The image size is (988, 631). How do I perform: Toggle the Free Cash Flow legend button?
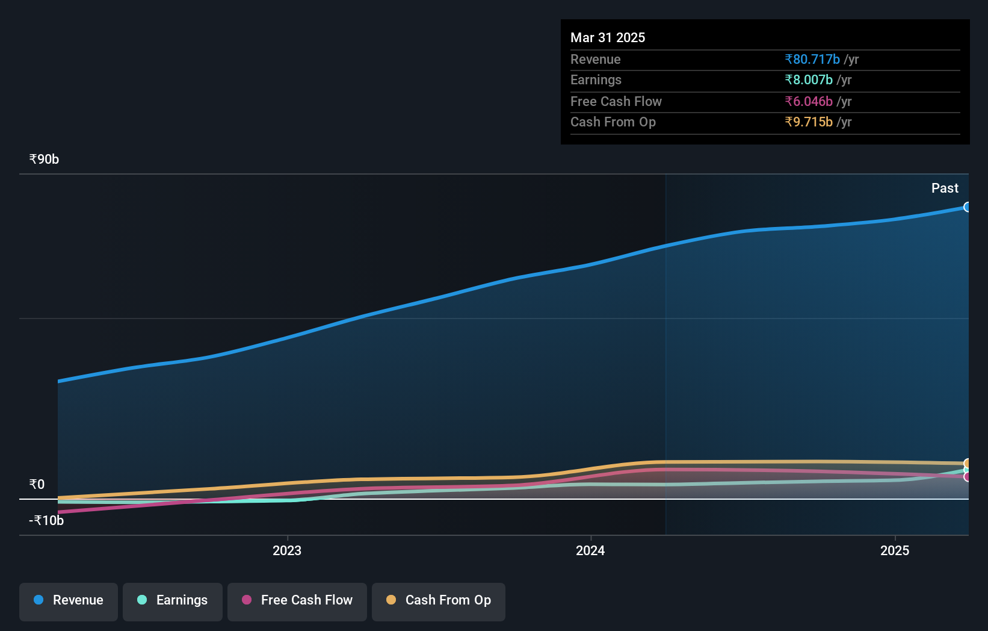point(297,601)
